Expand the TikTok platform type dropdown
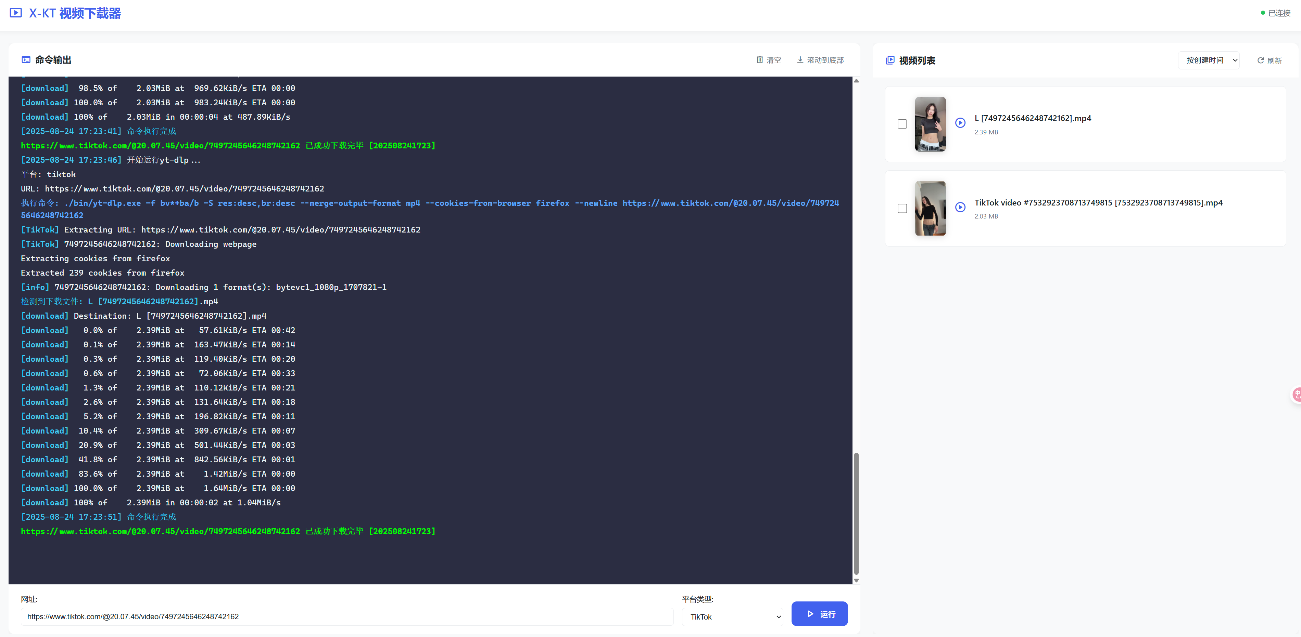This screenshot has height=637, width=1301. click(732, 617)
